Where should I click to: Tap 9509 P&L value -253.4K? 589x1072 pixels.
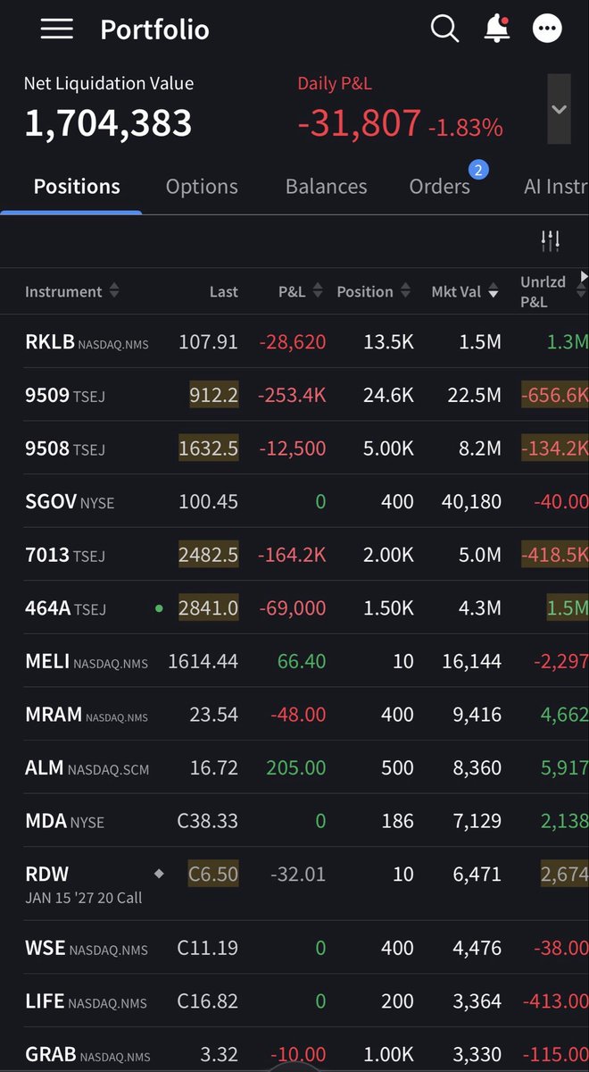point(292,395)
